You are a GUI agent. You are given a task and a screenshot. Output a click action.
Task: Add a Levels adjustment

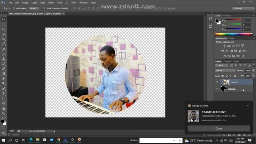(x=229, y=46)
